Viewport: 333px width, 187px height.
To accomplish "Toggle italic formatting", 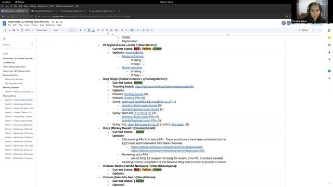I will click(x=85, y=30).
